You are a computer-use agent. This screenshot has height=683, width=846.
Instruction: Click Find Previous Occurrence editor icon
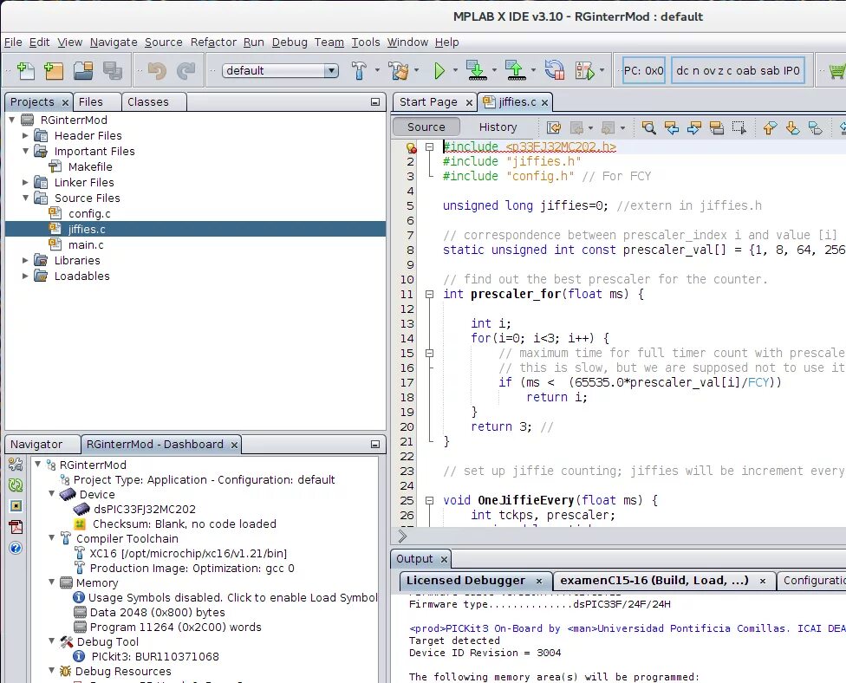click(671, 127)
